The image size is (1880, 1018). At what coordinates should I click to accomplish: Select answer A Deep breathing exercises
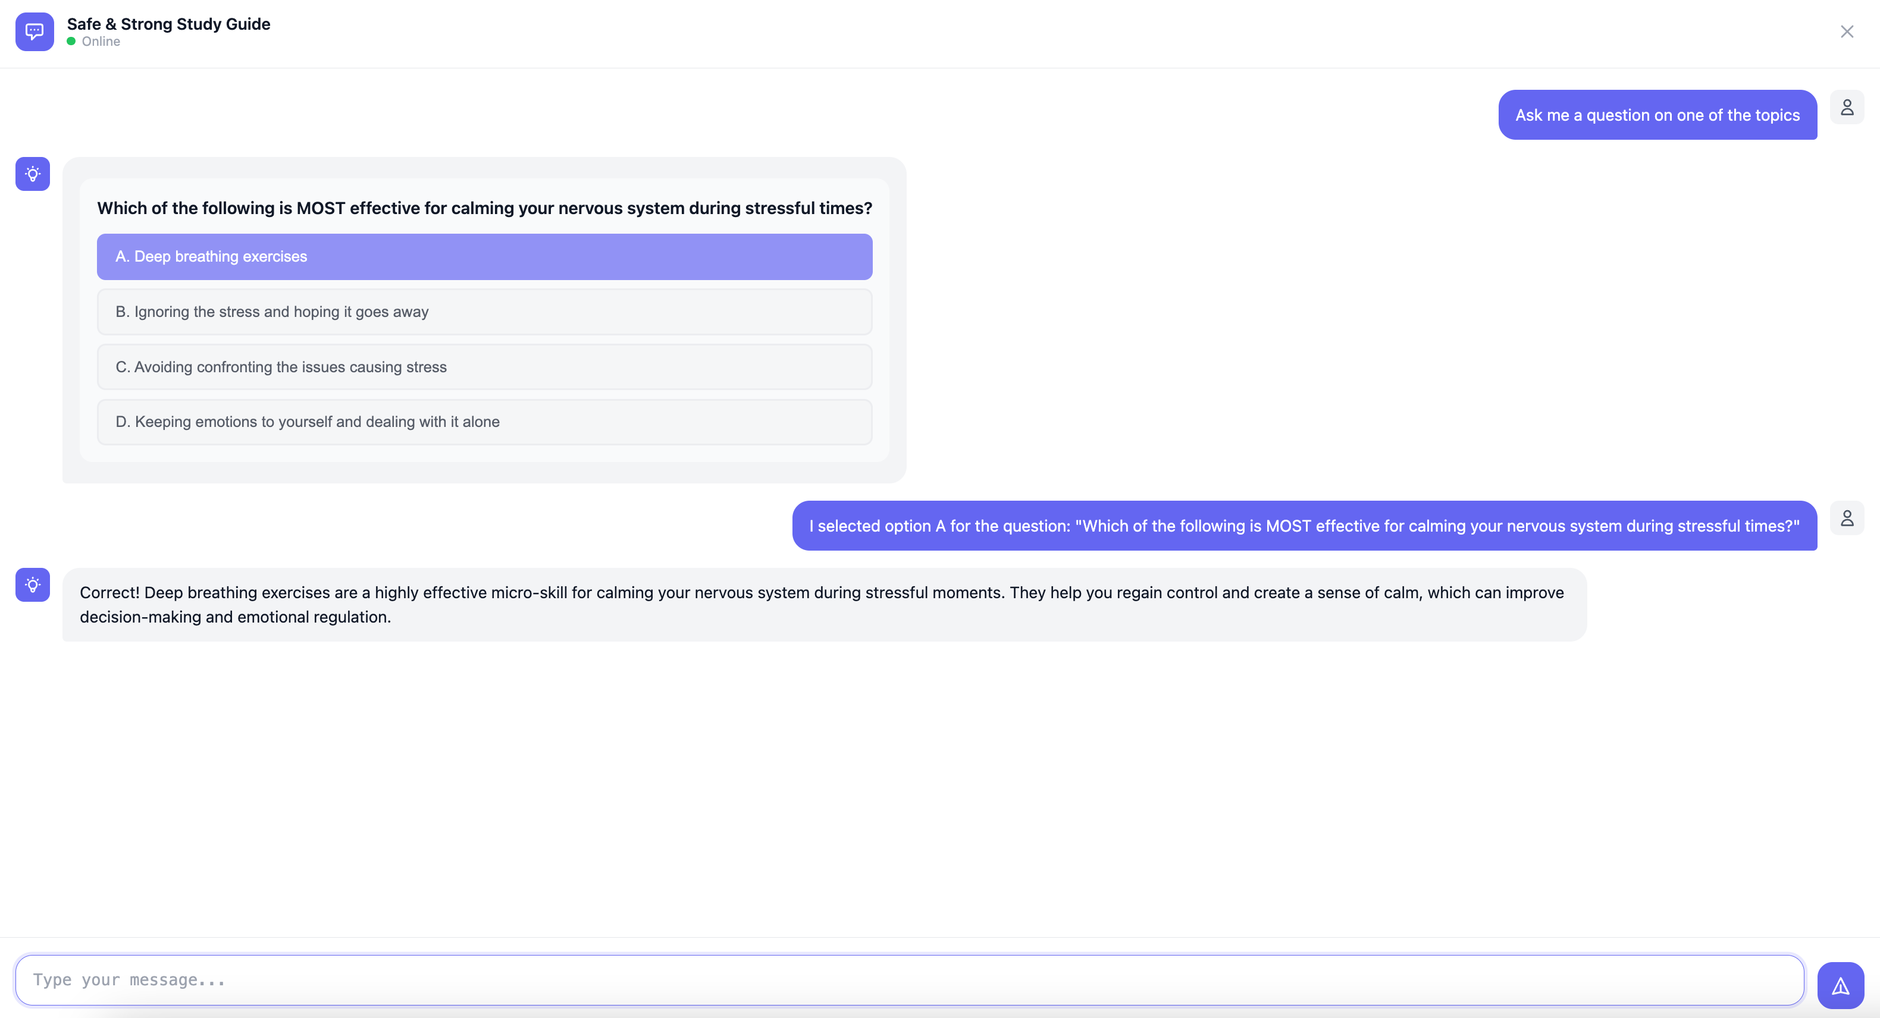click(x=484, y=256)
